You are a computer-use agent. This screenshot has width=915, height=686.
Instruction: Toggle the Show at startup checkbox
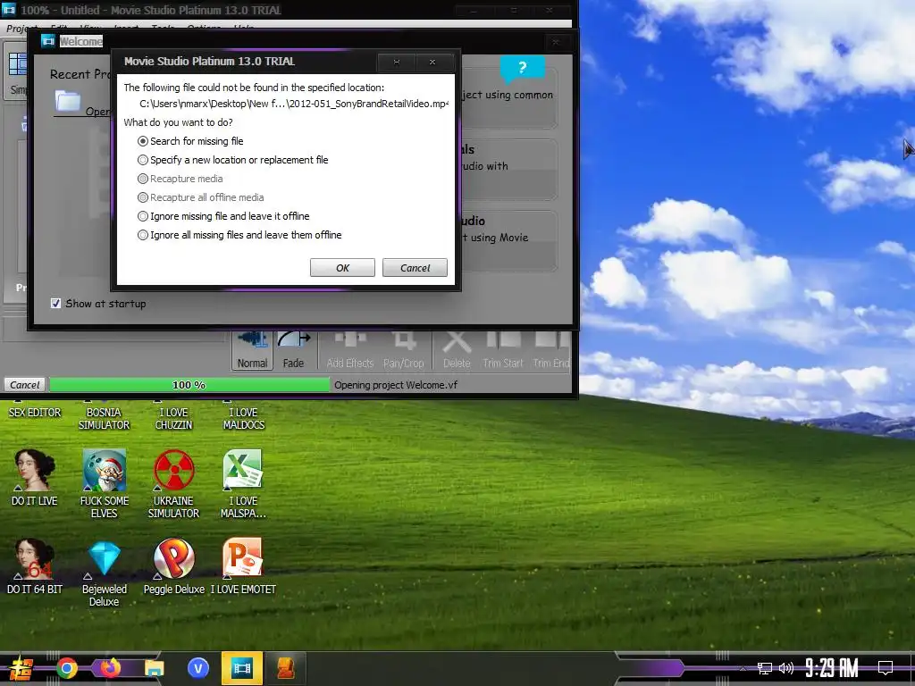56,304
